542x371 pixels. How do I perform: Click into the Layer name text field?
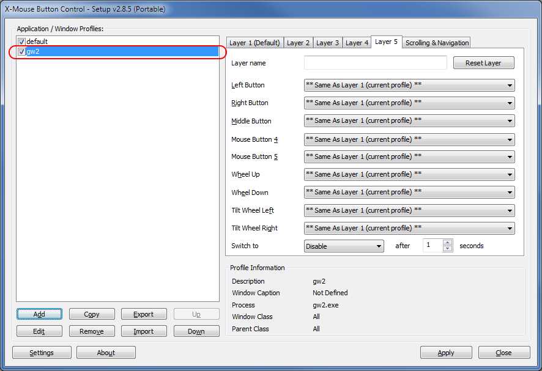375,63
